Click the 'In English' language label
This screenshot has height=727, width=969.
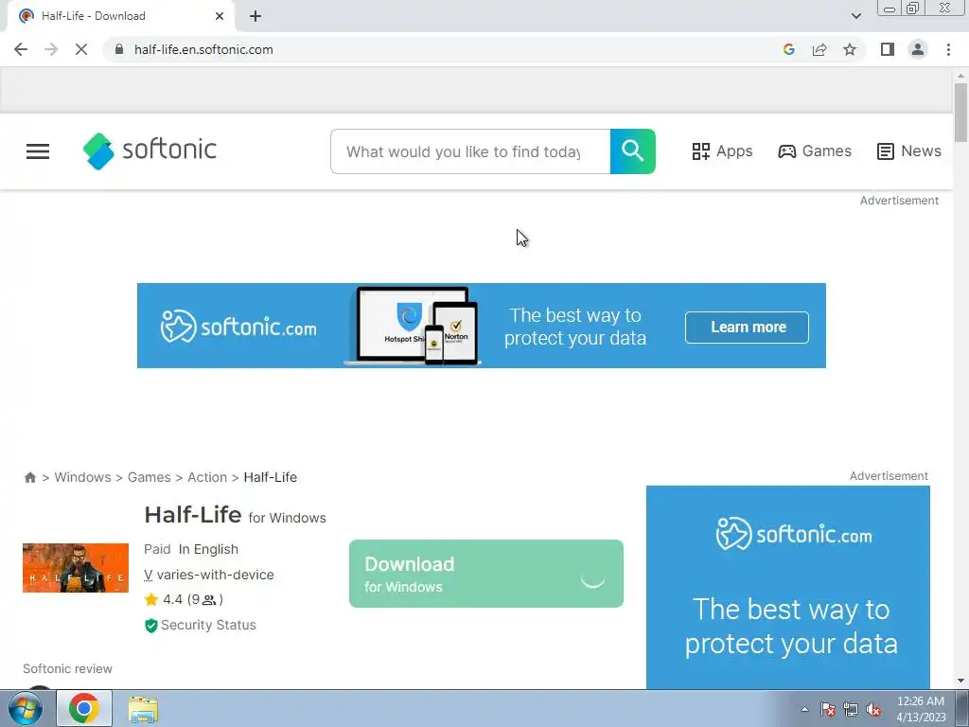[x=208, y=549]
